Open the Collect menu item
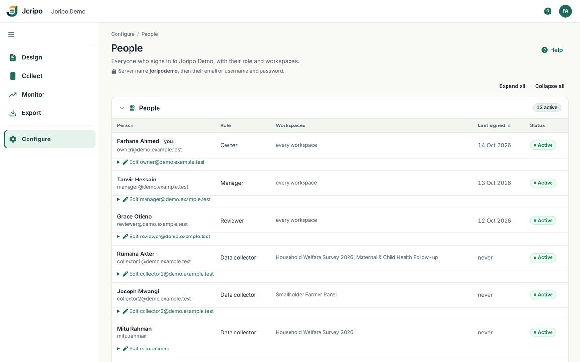Image resolution: width=580 pixels, height=362 pixels. (x=50, y=76)
